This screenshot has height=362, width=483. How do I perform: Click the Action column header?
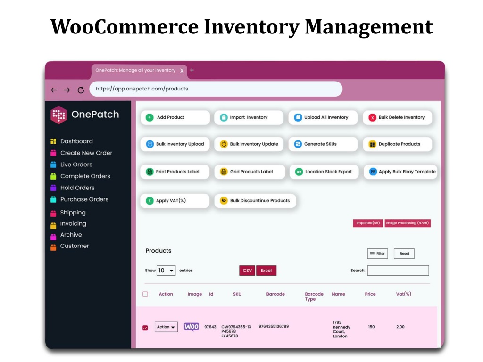[x=166, y=294]
